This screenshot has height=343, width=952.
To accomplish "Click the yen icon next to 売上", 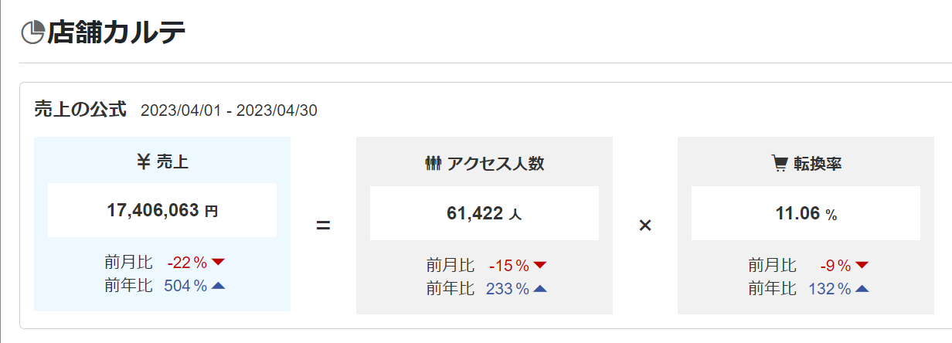I will click(143, 162).
